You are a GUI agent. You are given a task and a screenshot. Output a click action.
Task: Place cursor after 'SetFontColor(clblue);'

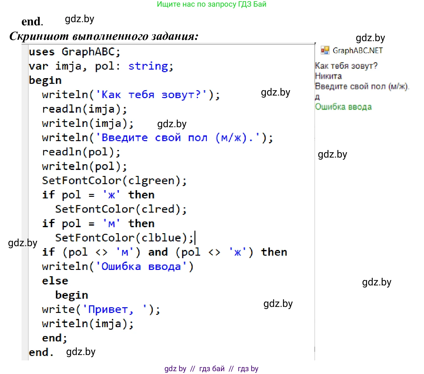[x=194, y=238]
